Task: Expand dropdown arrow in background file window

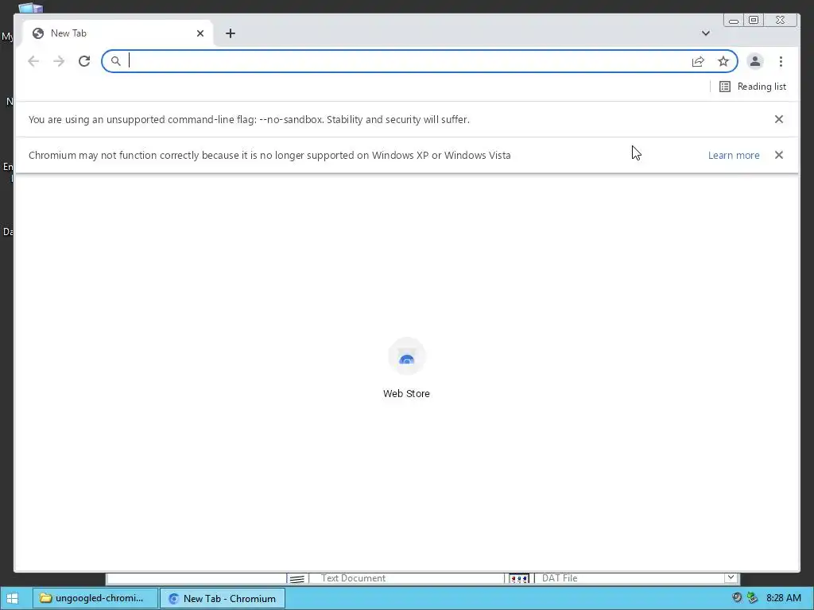Action: (731, 577)
